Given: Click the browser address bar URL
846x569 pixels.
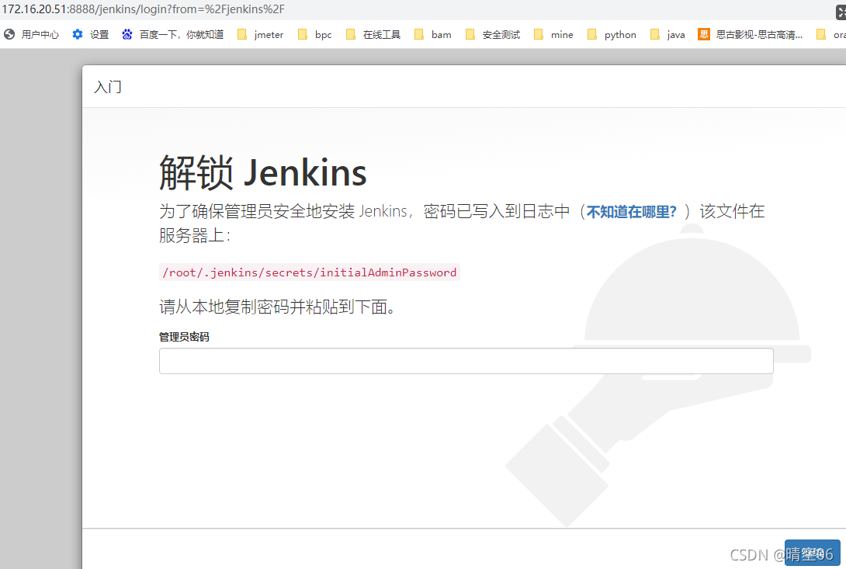Looking at the screenshot, I should 144,9.
